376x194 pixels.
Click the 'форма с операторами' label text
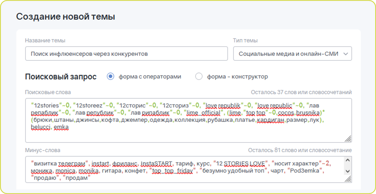tap(150, 76)
